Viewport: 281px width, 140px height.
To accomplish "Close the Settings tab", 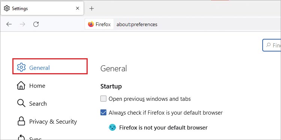I will pyautogui.click(x=78, y=8).
